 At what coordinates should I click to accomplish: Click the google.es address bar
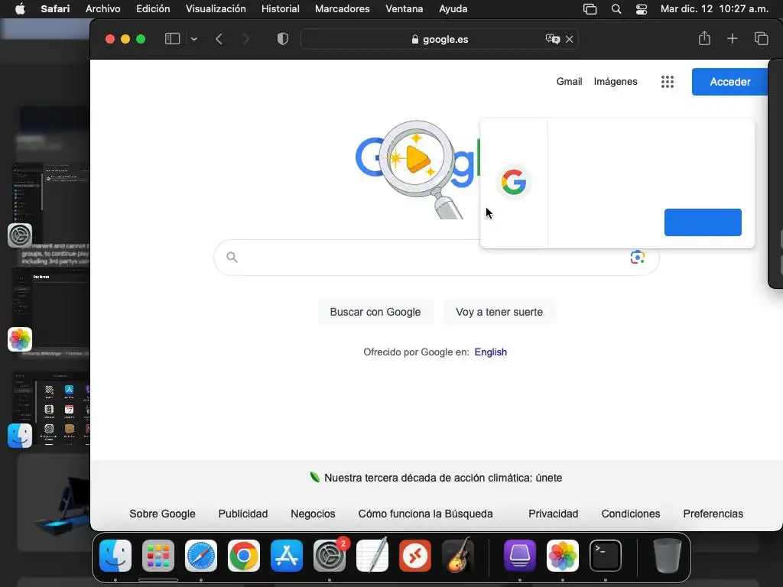point(440,39)
